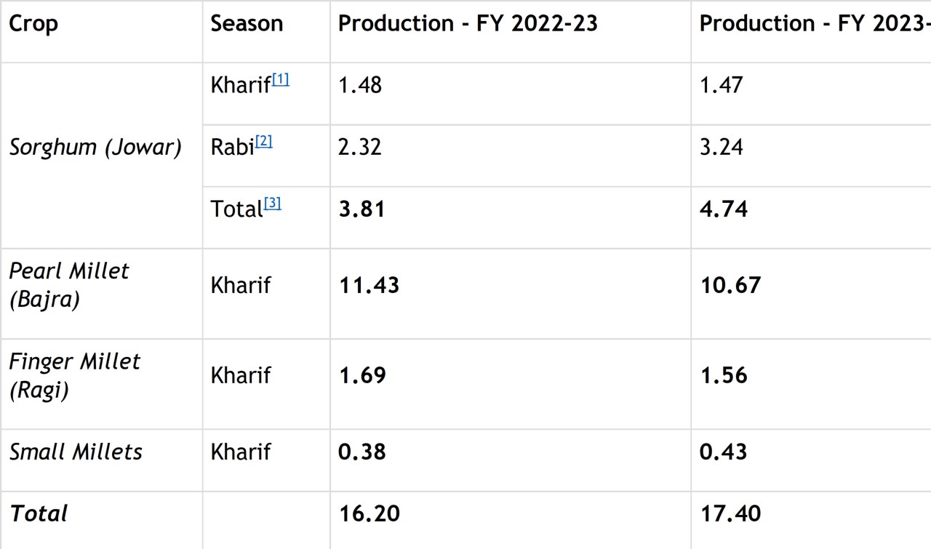The height and width of the screenshot is (549, 931).
Task: Click the Small Millets crop cell
Action: 76,452
